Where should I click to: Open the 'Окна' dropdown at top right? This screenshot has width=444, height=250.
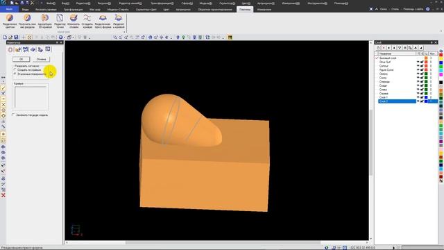click(x=383, y=9)
